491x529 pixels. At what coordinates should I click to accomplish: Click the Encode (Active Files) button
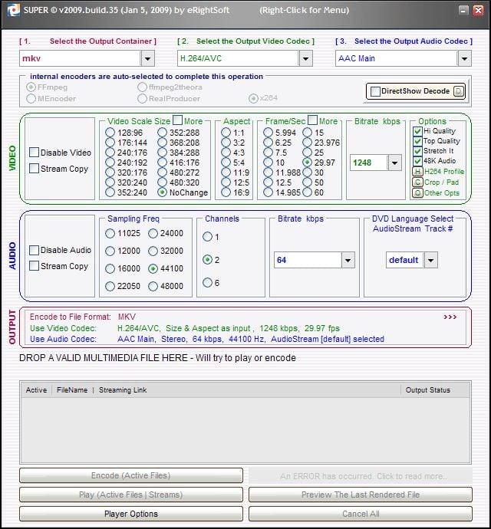(131, 475)
